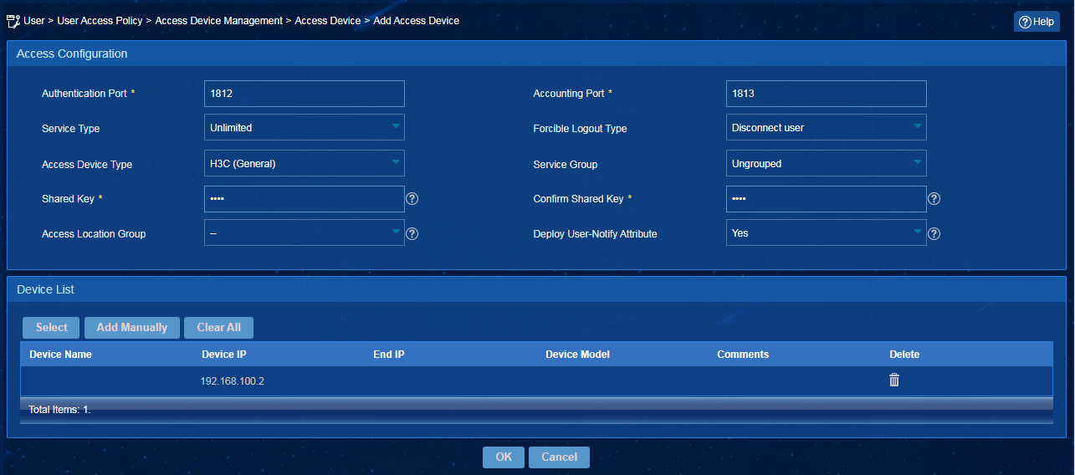
Task: Click the Device Name column header
Action: pos(60,355)
